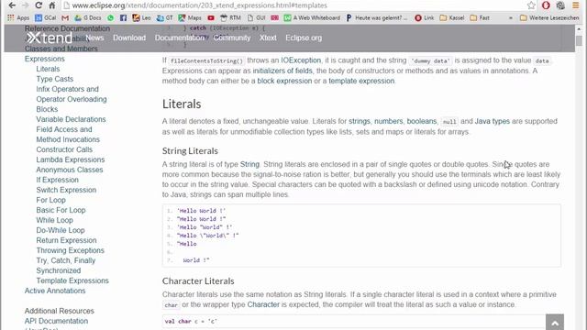Open Template Expressions in the sidebar

[72, 281]
